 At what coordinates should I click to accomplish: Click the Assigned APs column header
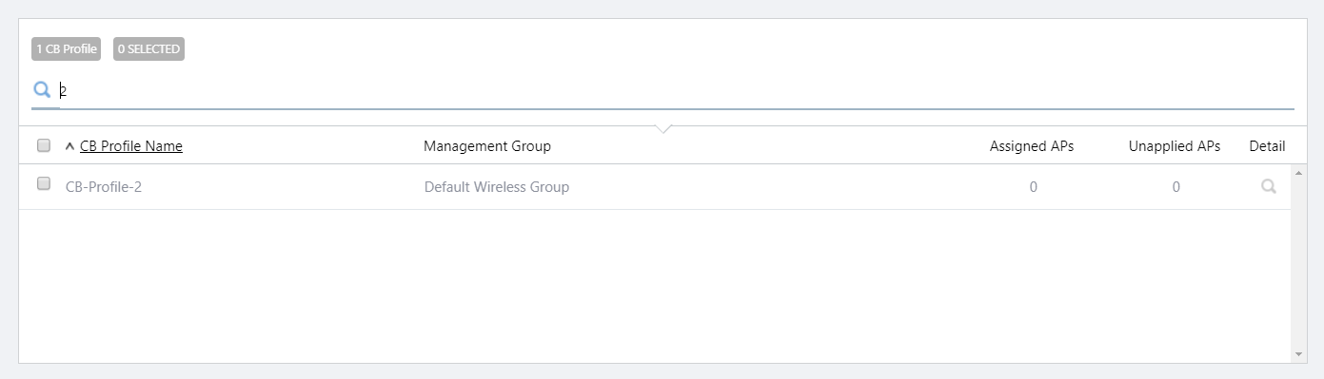click(x=1032, y=145)
